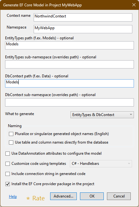Focus the EntityTypes path field

[69, 45]
